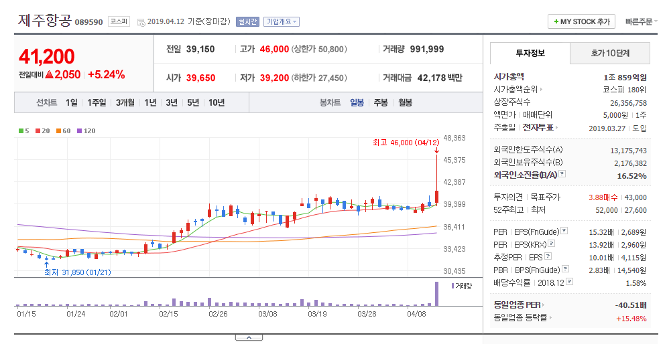Select the 월봉 candlestick chart

point(405,103)
